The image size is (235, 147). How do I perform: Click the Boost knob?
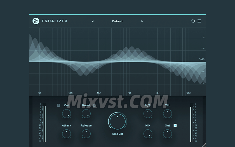(86, 114)
